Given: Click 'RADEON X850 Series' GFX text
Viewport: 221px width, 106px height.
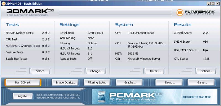Looking at the screenshot, I should [141, 33].
